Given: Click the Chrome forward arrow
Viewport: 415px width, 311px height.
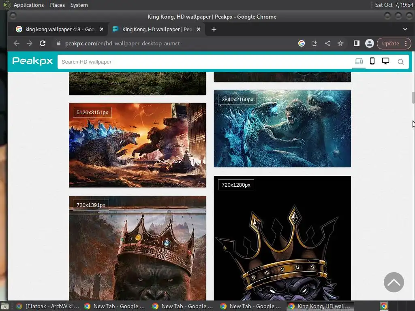Looking at the screenshot, I should tap(29, 43).
